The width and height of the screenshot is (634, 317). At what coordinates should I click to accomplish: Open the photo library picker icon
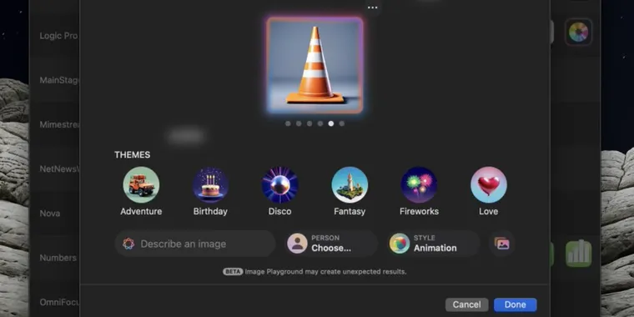(502, 244)
